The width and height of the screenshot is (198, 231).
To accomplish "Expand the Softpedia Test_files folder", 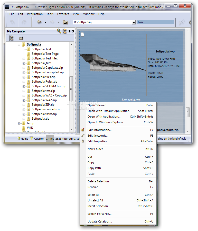I will pos(24,59).
